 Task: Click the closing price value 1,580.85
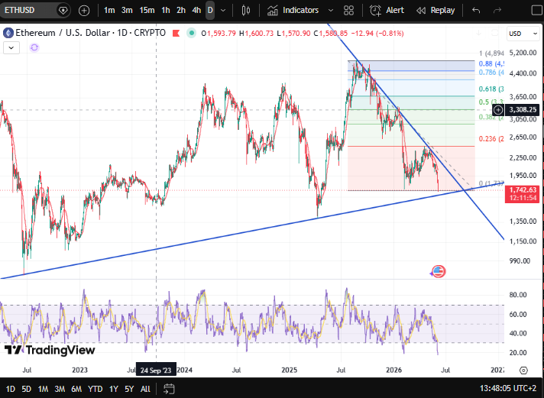point(333,34)
